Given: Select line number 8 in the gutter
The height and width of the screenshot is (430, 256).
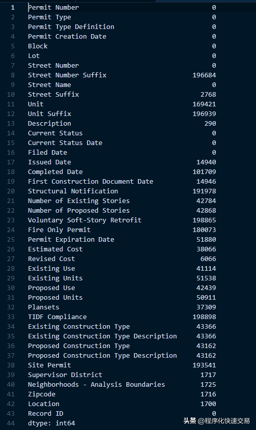Looking at the screenshot, I should [x=13, y=75].
